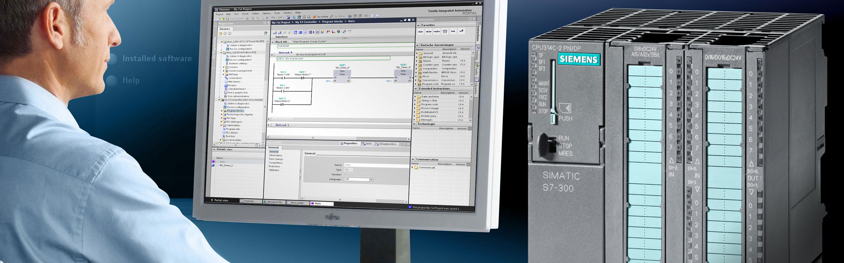Click My S7-Controller in the breadcrumb
Screen dimensions: 844x263
pyautogui.click(x=306, y=22)
